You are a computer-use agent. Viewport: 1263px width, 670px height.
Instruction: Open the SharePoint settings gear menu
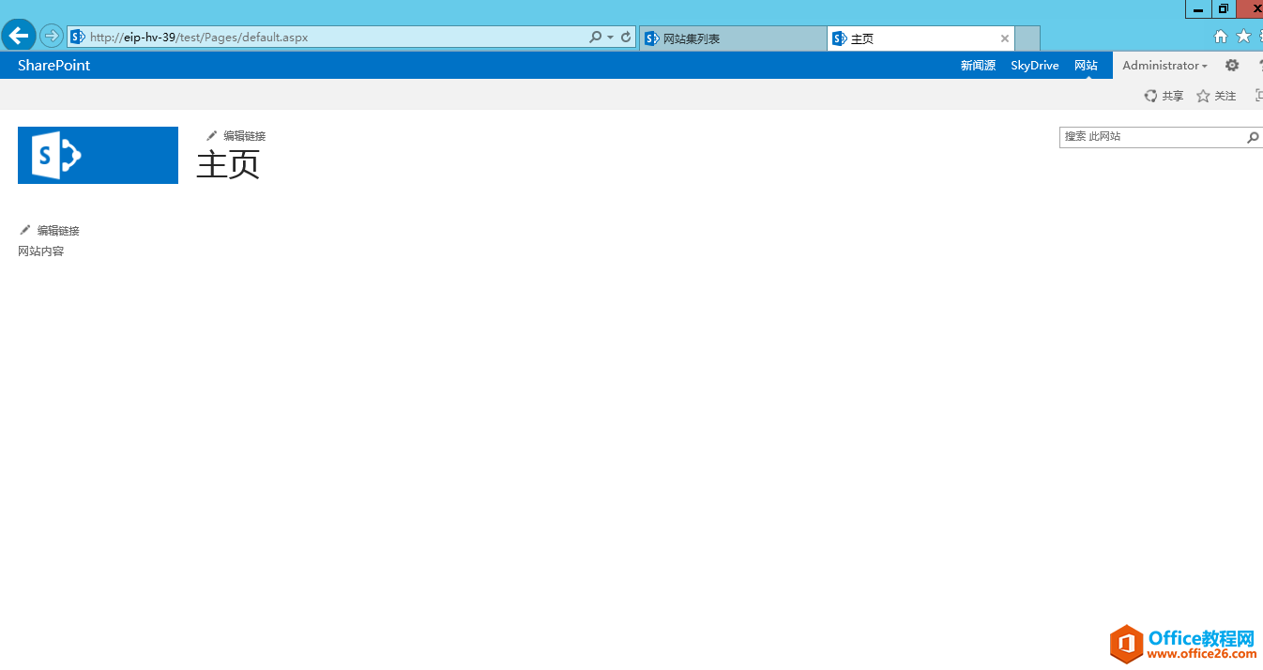point(1232,66)
